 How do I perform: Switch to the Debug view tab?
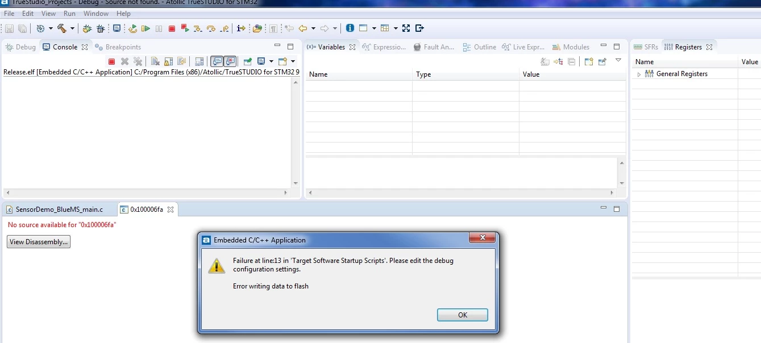(x=20, y=47)
